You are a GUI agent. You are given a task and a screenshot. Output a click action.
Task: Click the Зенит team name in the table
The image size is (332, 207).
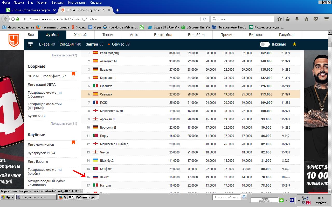point(104,177)
